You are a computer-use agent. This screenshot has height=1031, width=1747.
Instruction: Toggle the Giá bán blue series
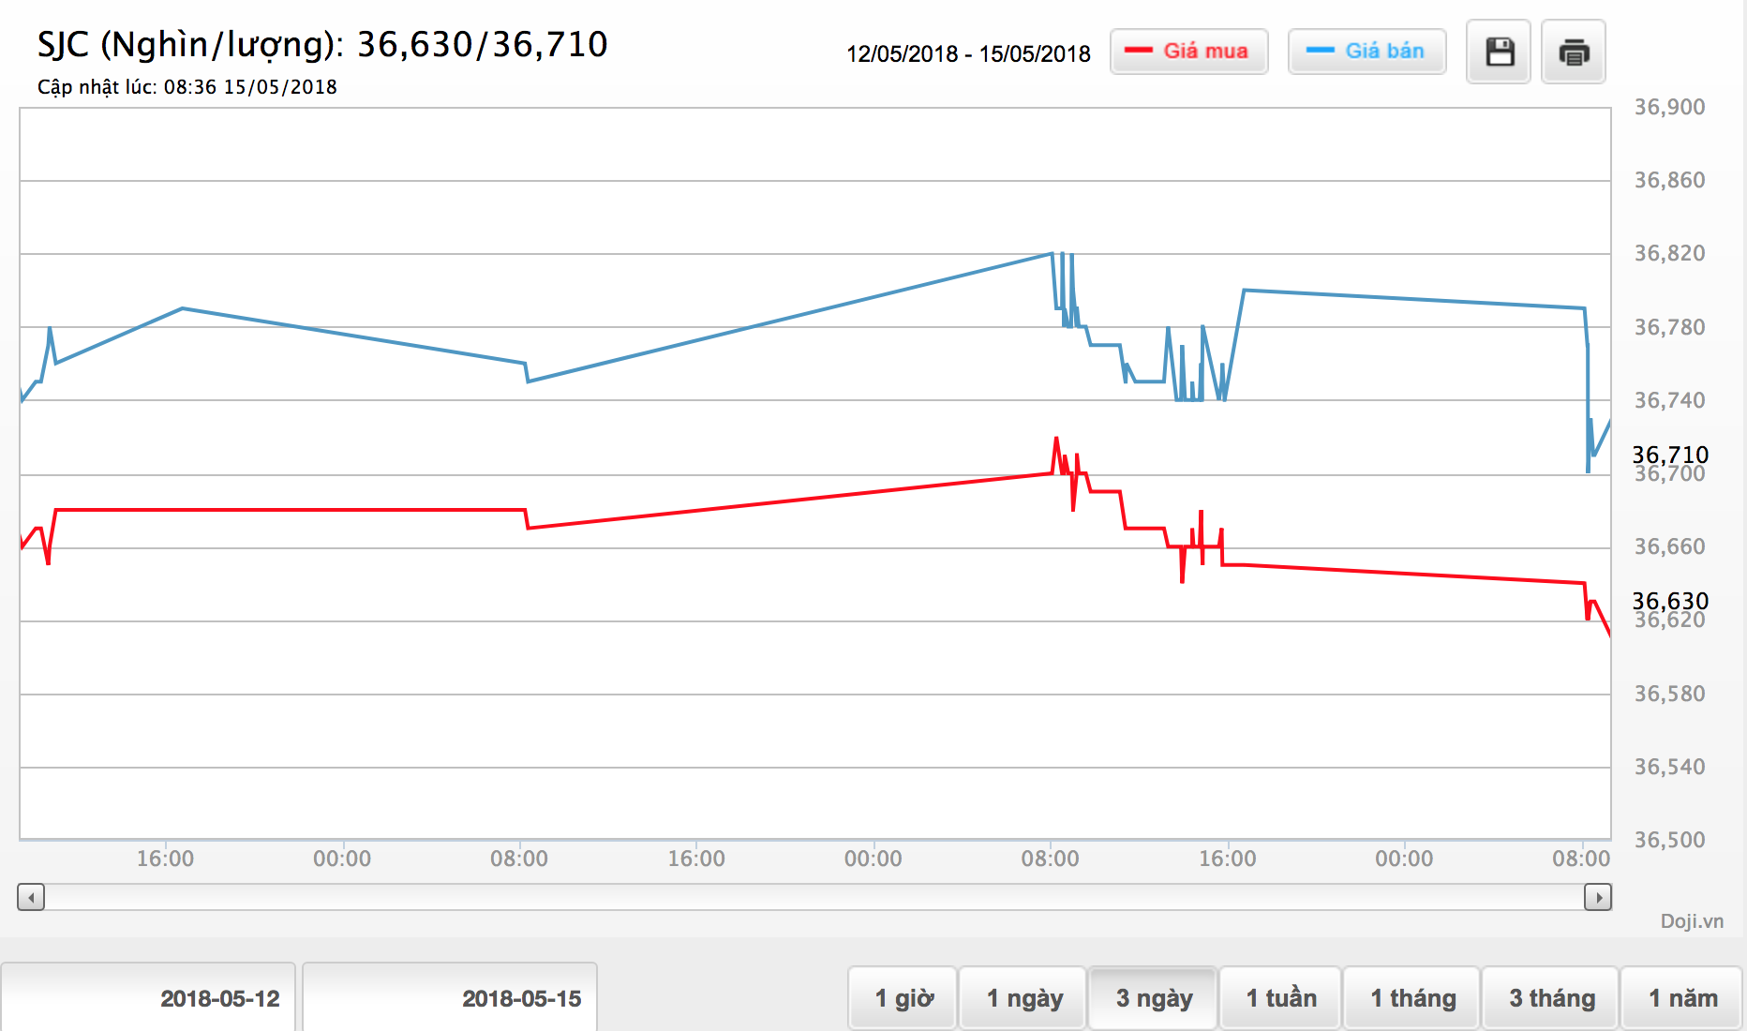coord(1367,52)
